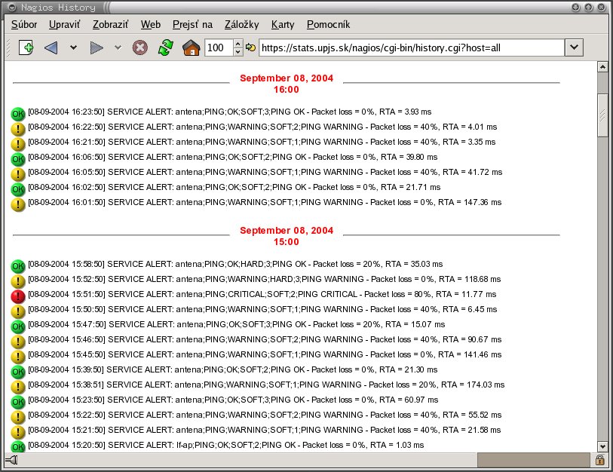Increase zoom level with stepper up arrow
613x472 pixels.
(238, 44)
